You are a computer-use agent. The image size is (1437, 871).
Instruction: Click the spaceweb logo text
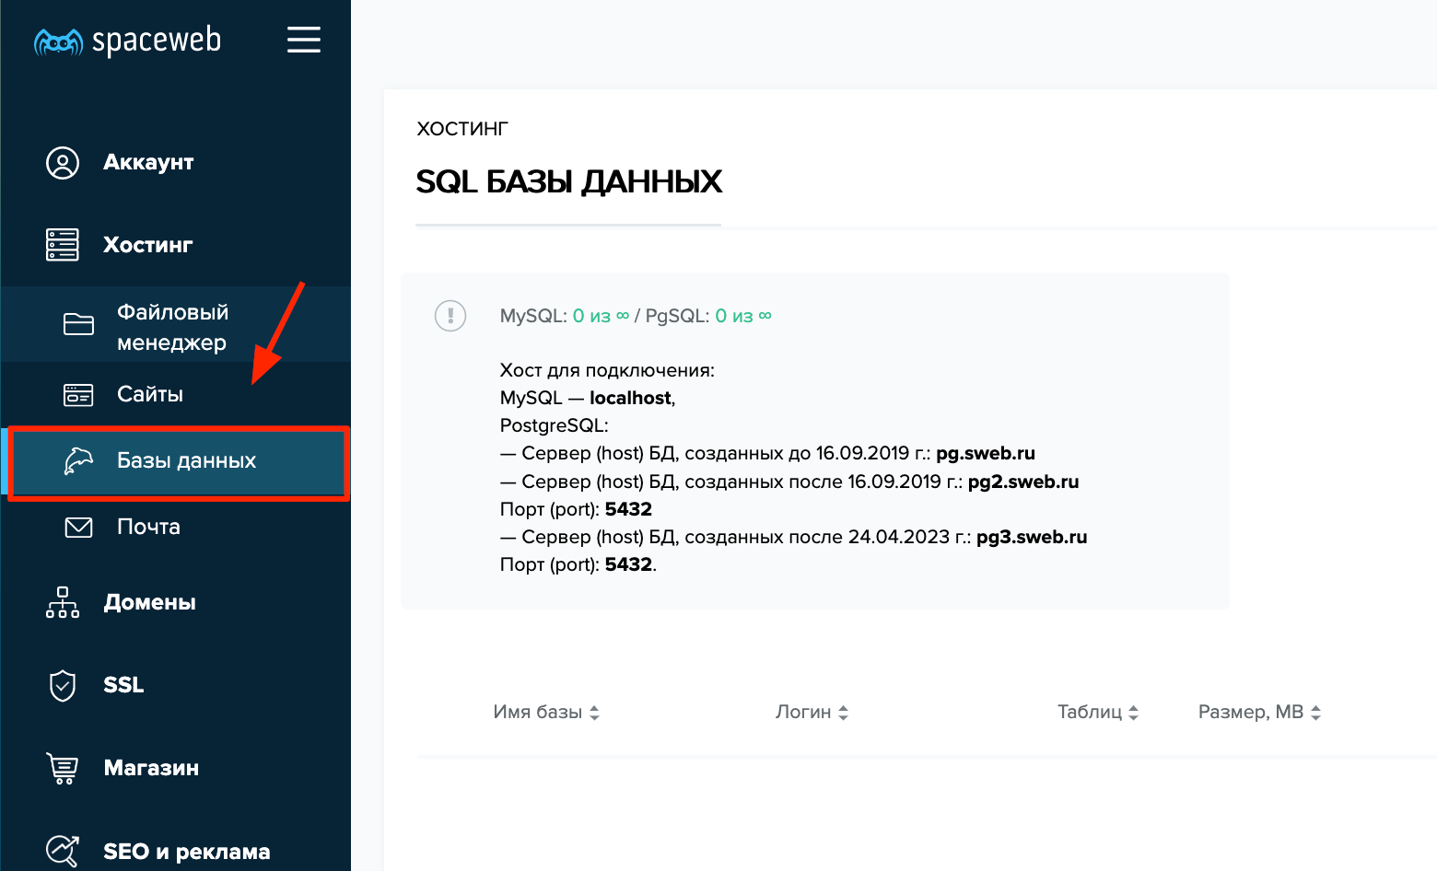click(x=157, y=41)
